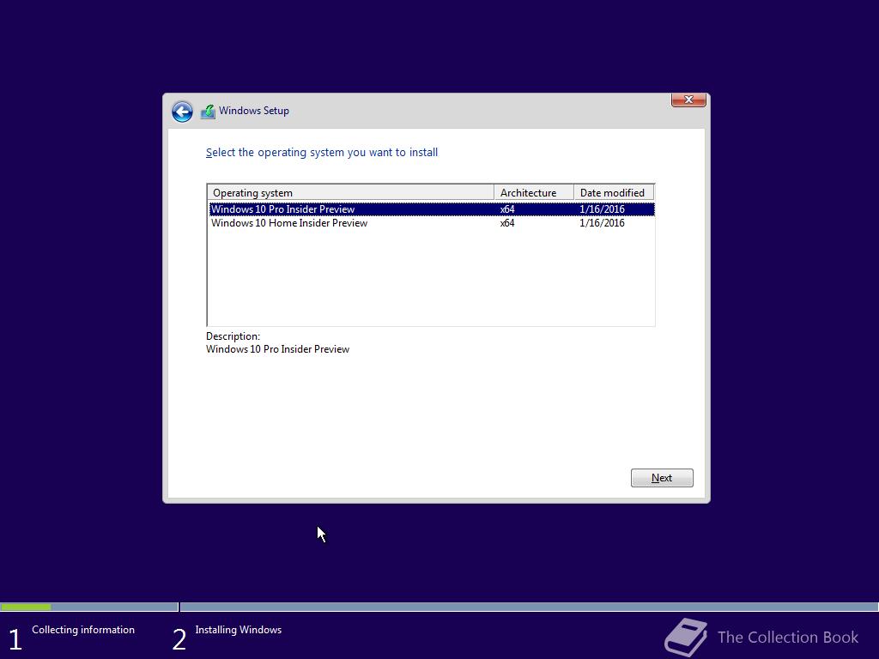Viewport: 879px width, 659px height.
Task: Click x64 in the Pro Insider row
Action: tap(507, 209)
